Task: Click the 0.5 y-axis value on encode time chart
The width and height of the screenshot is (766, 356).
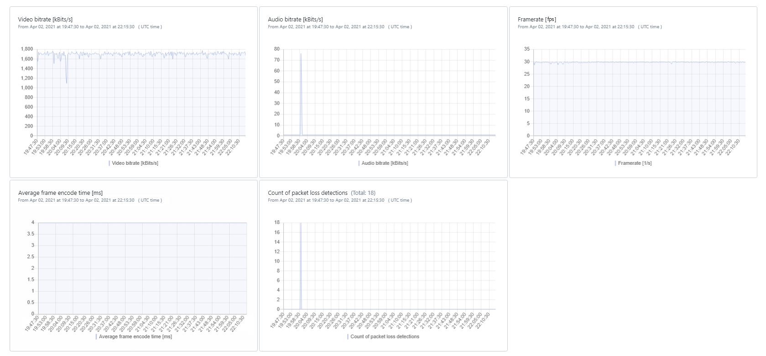Action: [x=31, y=302]
